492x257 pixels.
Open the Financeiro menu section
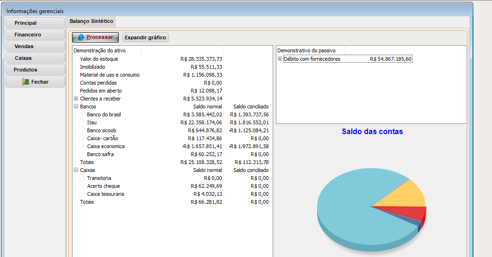click(x=35, y=35)
